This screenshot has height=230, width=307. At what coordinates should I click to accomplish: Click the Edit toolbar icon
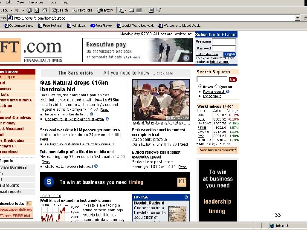139,10
